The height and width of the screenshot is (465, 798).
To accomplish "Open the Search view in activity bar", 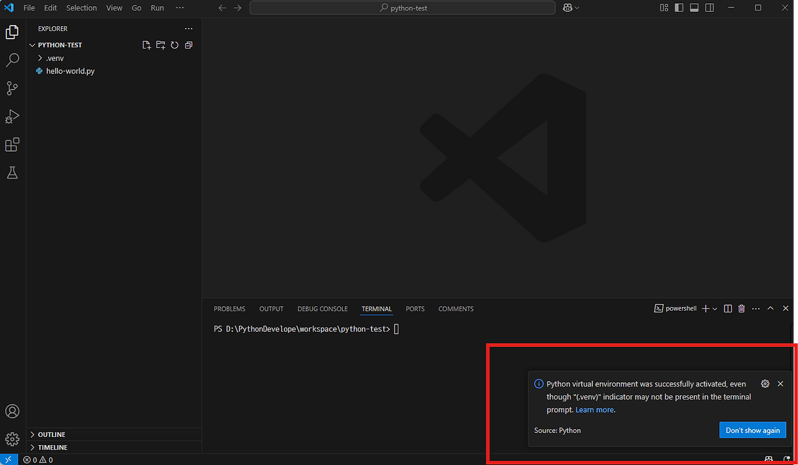I will point(12,60).
